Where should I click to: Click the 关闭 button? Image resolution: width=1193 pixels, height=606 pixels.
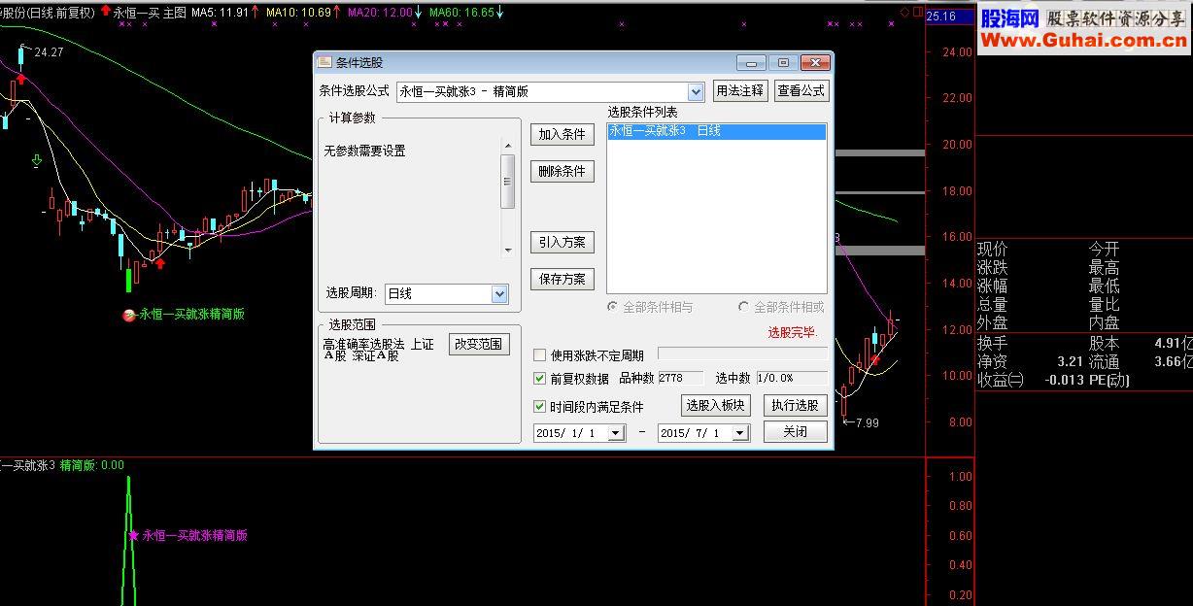pyautogui.click(x=795, y=431)
